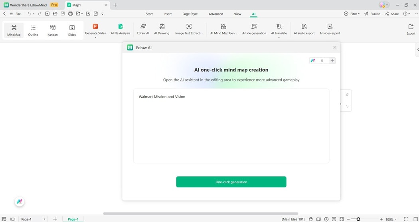Viewport: 419px width, 222px height.
Task: Close the Map1 tab
Action: click(x=106, y=5)
